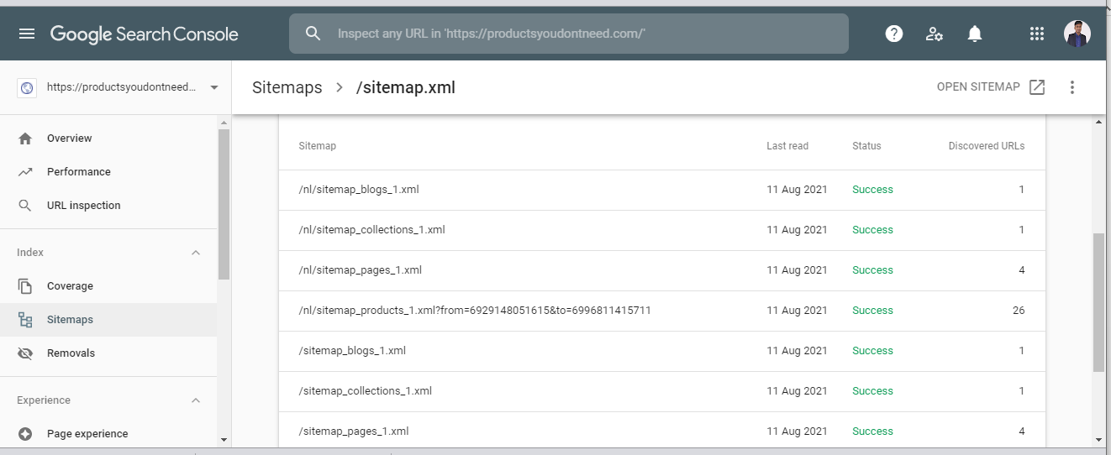Open the hamburger main menu
1111x455 pixels.
(x=27, y=34)
